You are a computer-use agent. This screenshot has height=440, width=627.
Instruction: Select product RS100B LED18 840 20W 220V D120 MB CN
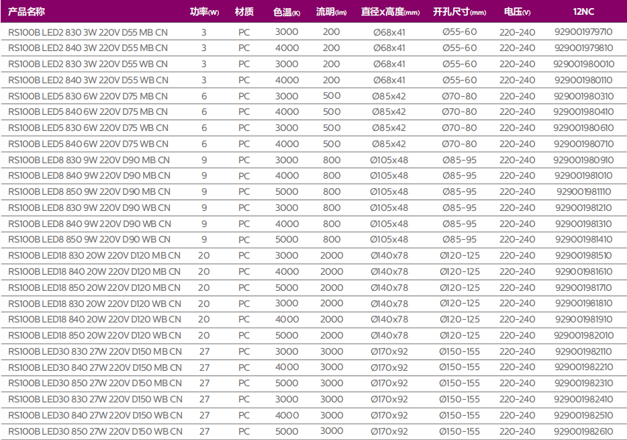click(x=95, y=271)
